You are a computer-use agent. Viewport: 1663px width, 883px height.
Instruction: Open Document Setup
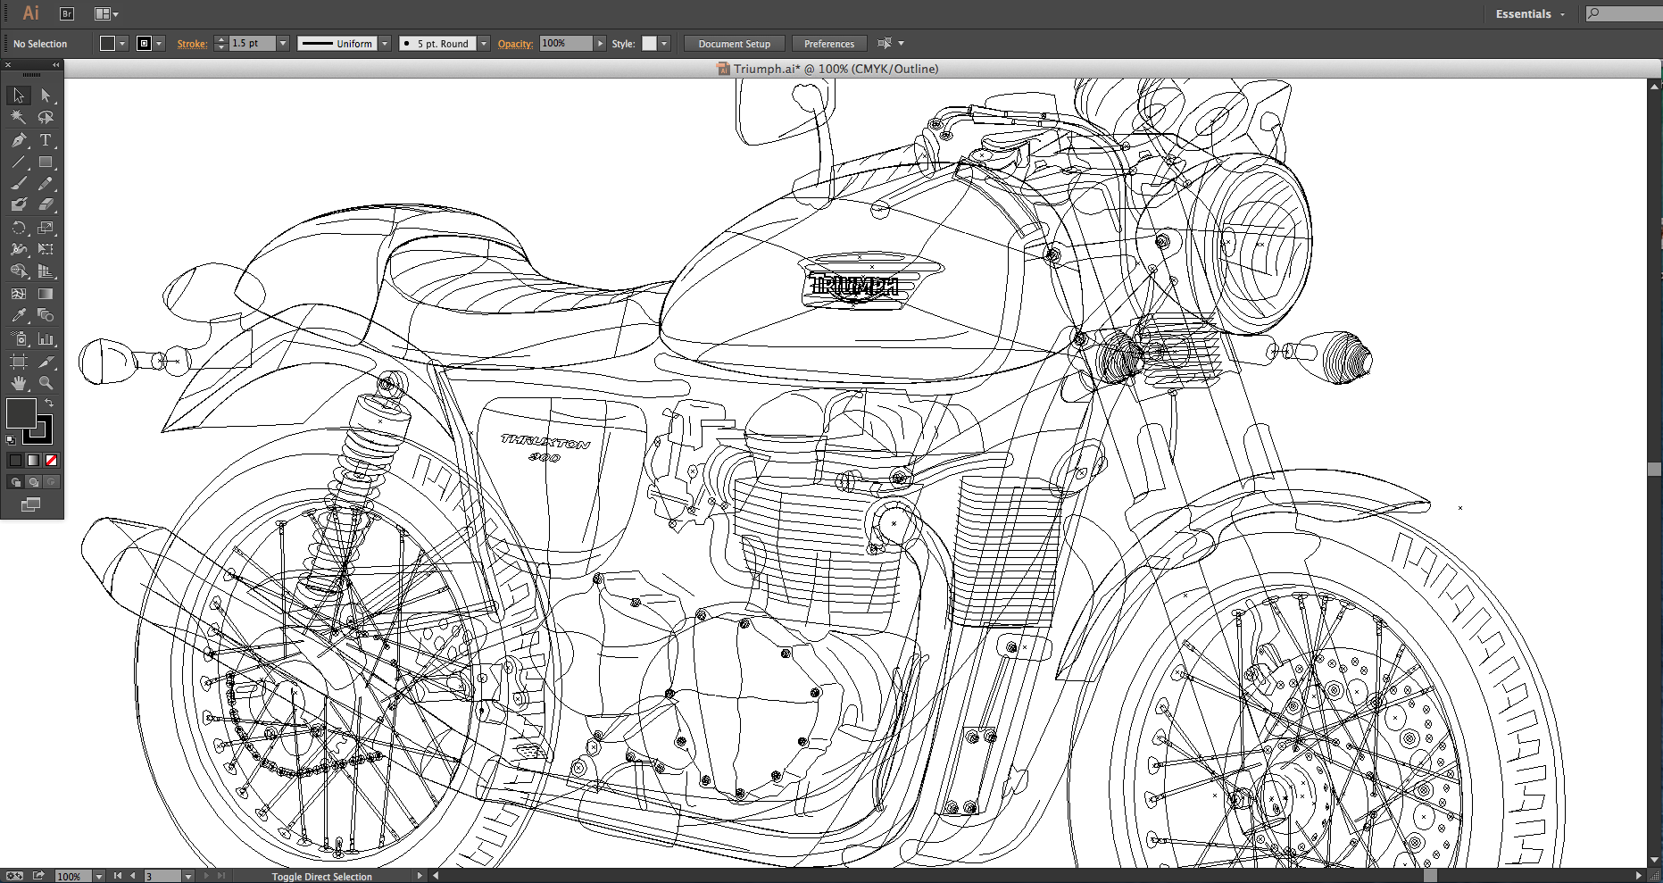point(734,43)
